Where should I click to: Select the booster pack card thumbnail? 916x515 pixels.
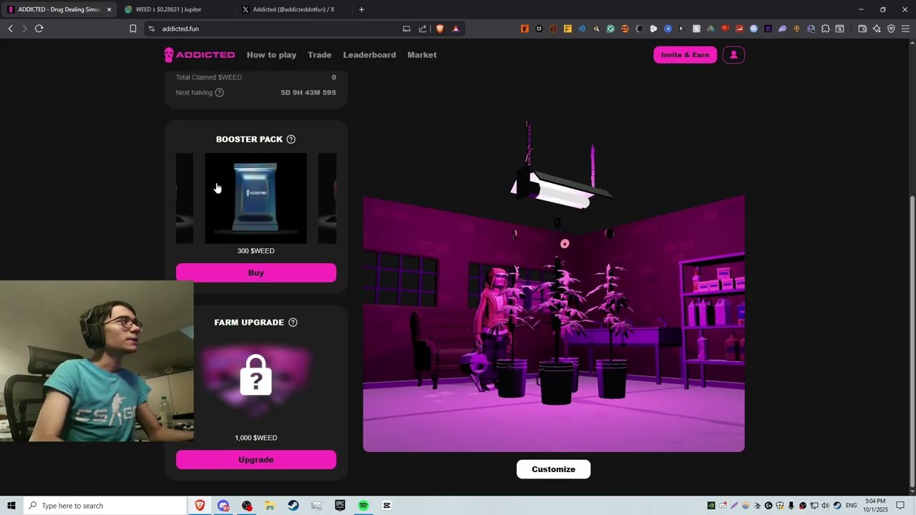255,198
